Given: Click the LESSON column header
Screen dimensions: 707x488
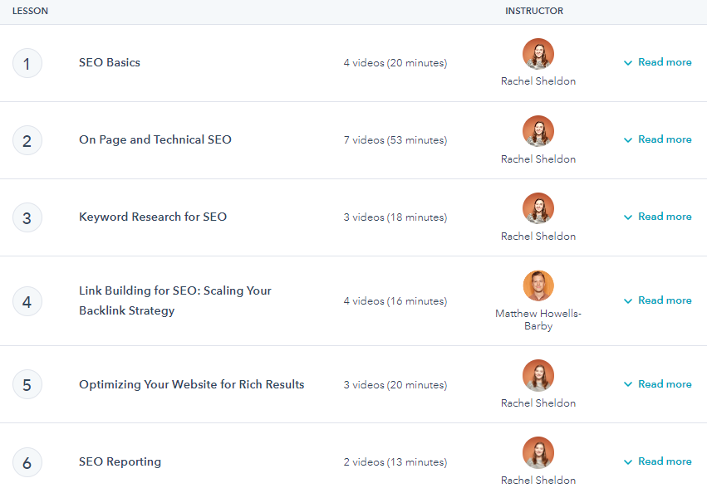Looking at the screenshot, I should [30, 11].
